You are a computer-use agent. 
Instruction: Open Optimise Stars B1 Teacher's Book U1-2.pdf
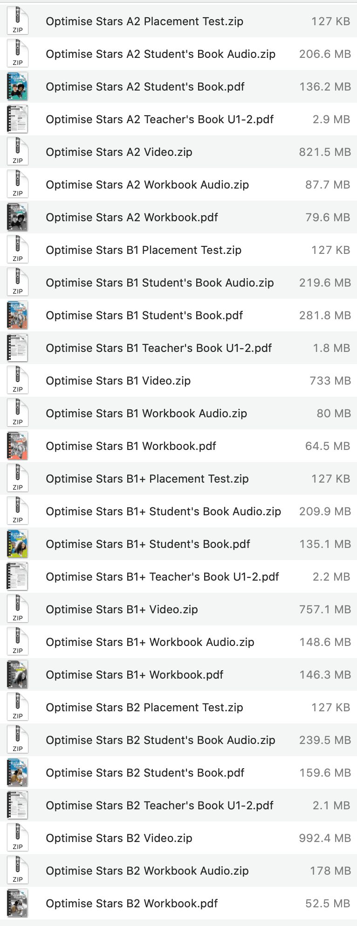158,348
